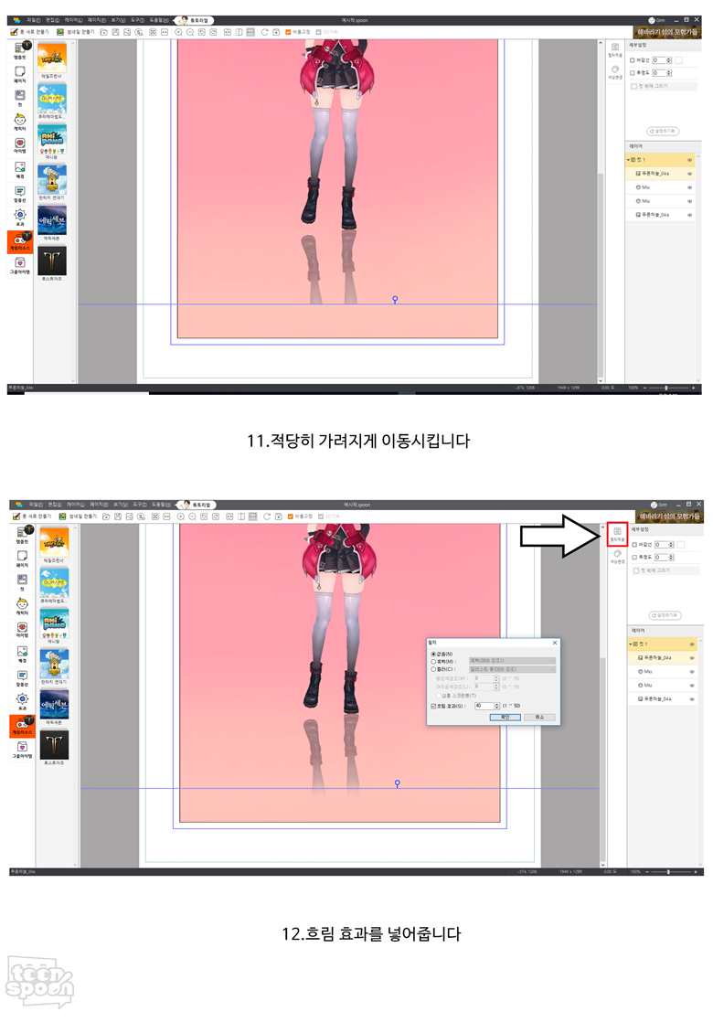
Task: Open the 레이어 menu in upper screenshot
Action: pos(74,20)
